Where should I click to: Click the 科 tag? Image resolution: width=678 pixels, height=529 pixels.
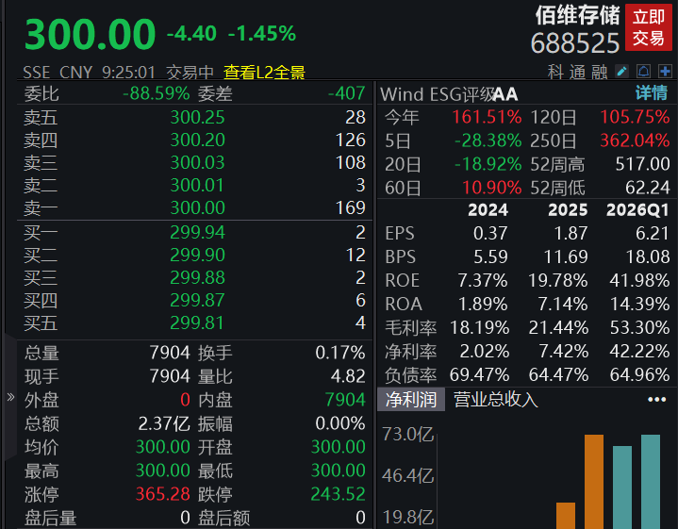pos(555,72)
